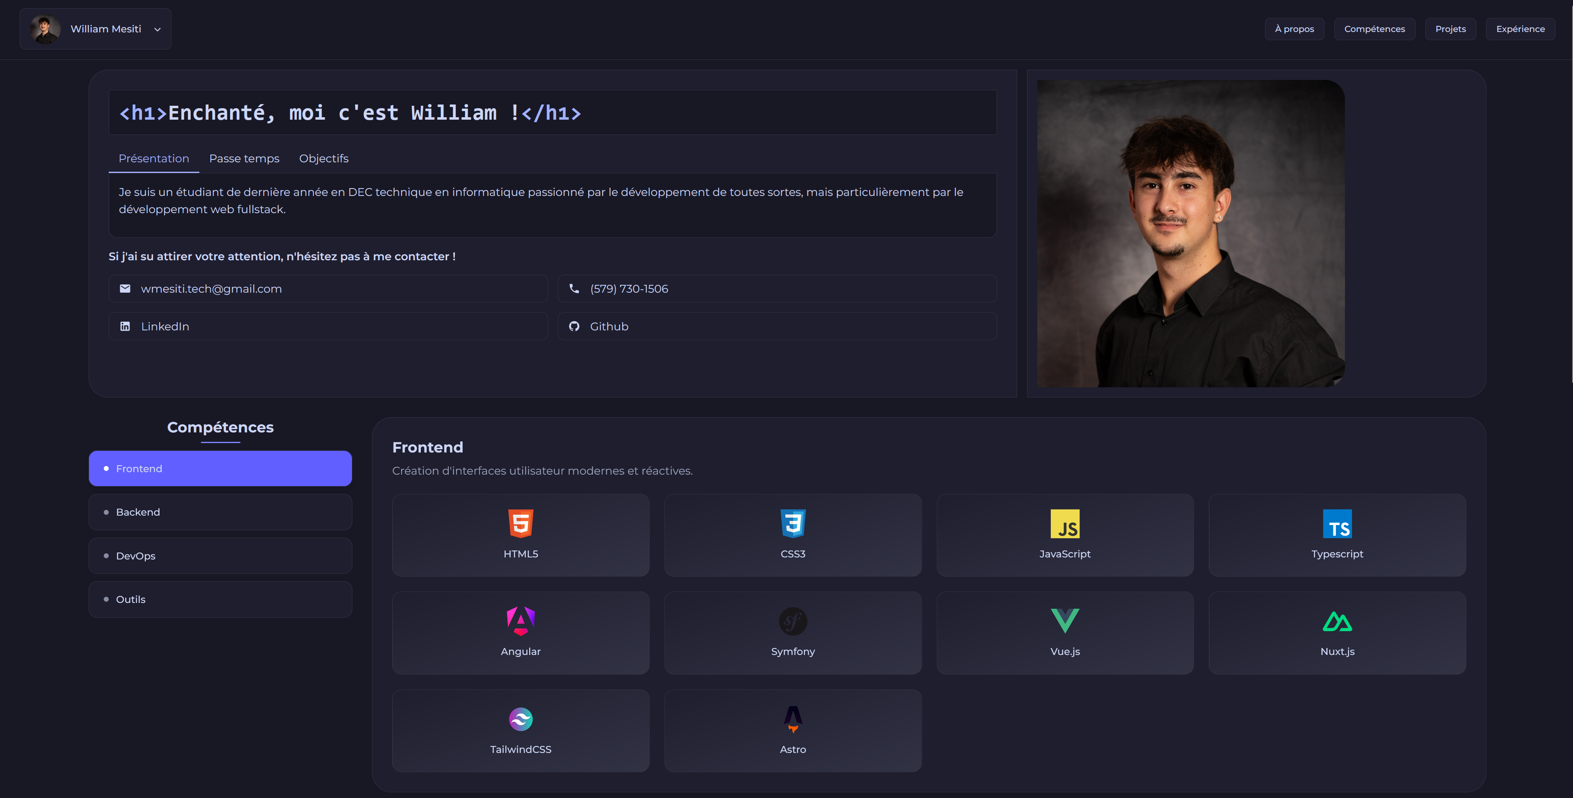
Task: Select the Backend skills category
Action: 220,512
